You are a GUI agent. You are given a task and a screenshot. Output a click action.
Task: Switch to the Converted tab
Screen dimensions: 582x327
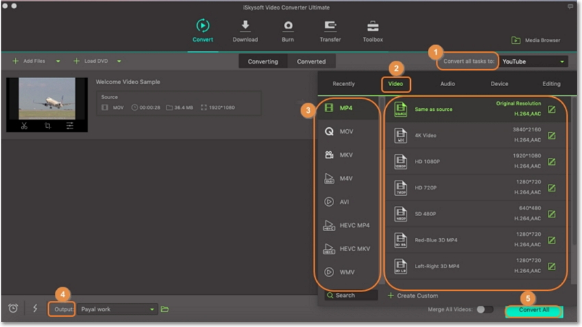[312, 62]
